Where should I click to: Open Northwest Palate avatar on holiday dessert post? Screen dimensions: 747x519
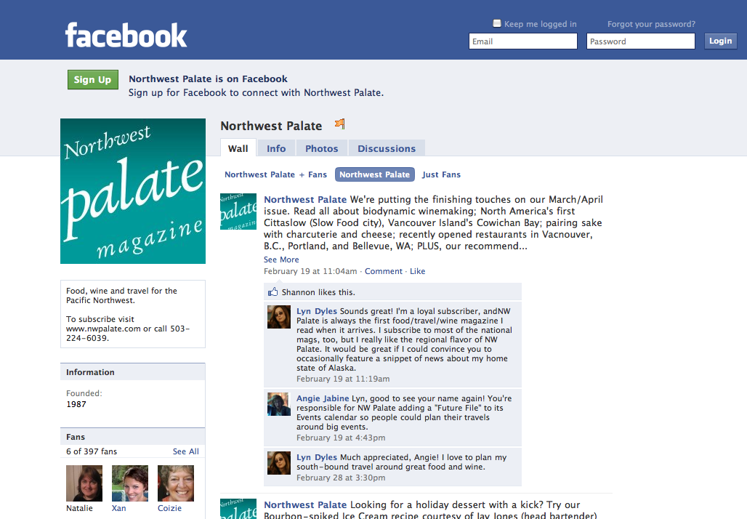tap(238, 509)
